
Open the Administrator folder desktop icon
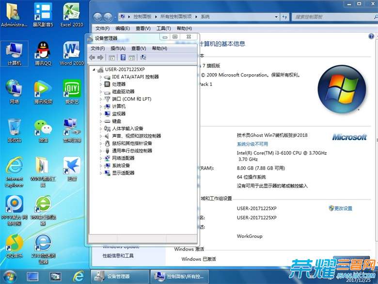coord(14,15)
